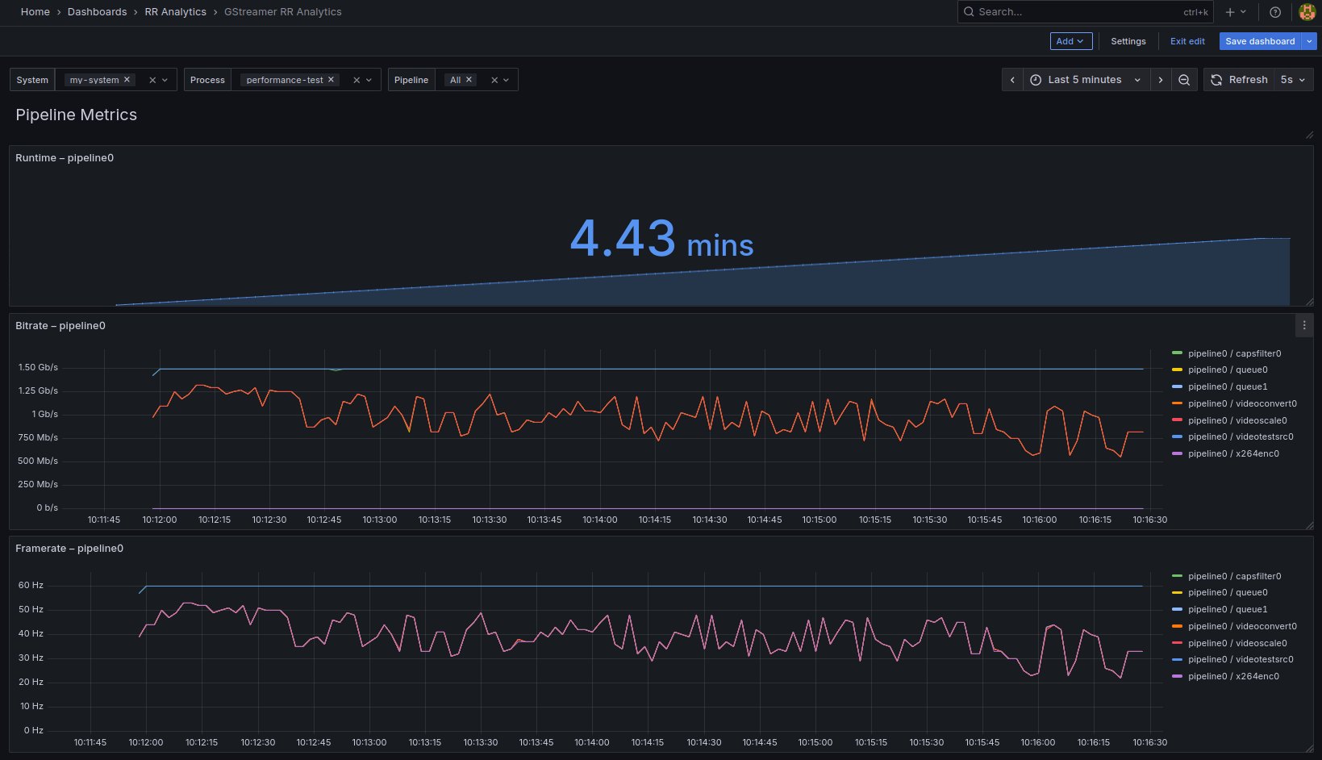1322x760 pixels.
Task: Navigate to Home breadcrumb
Action: click(35, 12)
